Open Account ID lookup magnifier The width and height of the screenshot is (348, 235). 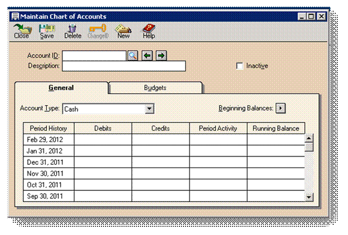coord(133,55)
